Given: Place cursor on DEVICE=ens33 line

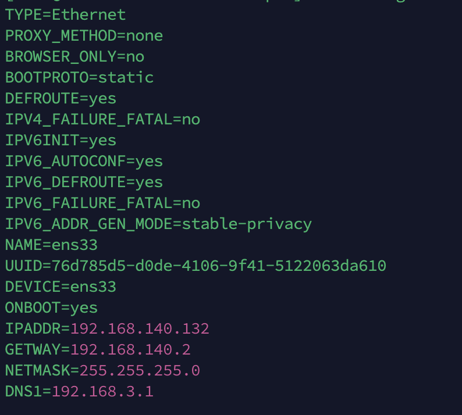Looking at the screenshot, I should 61,287.
